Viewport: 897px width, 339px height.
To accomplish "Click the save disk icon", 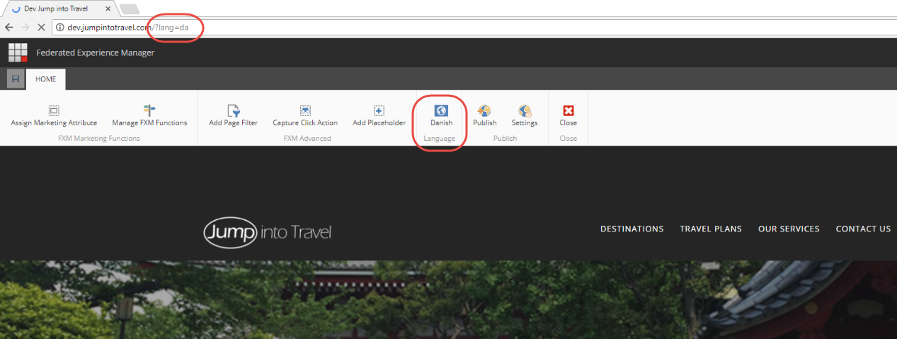I will point(16,79).
